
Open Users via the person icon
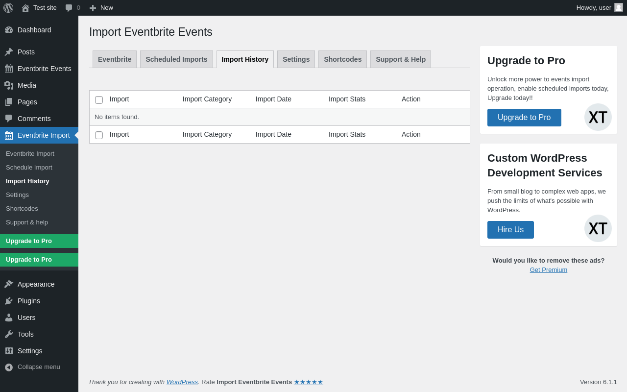(x=9, y=318)
